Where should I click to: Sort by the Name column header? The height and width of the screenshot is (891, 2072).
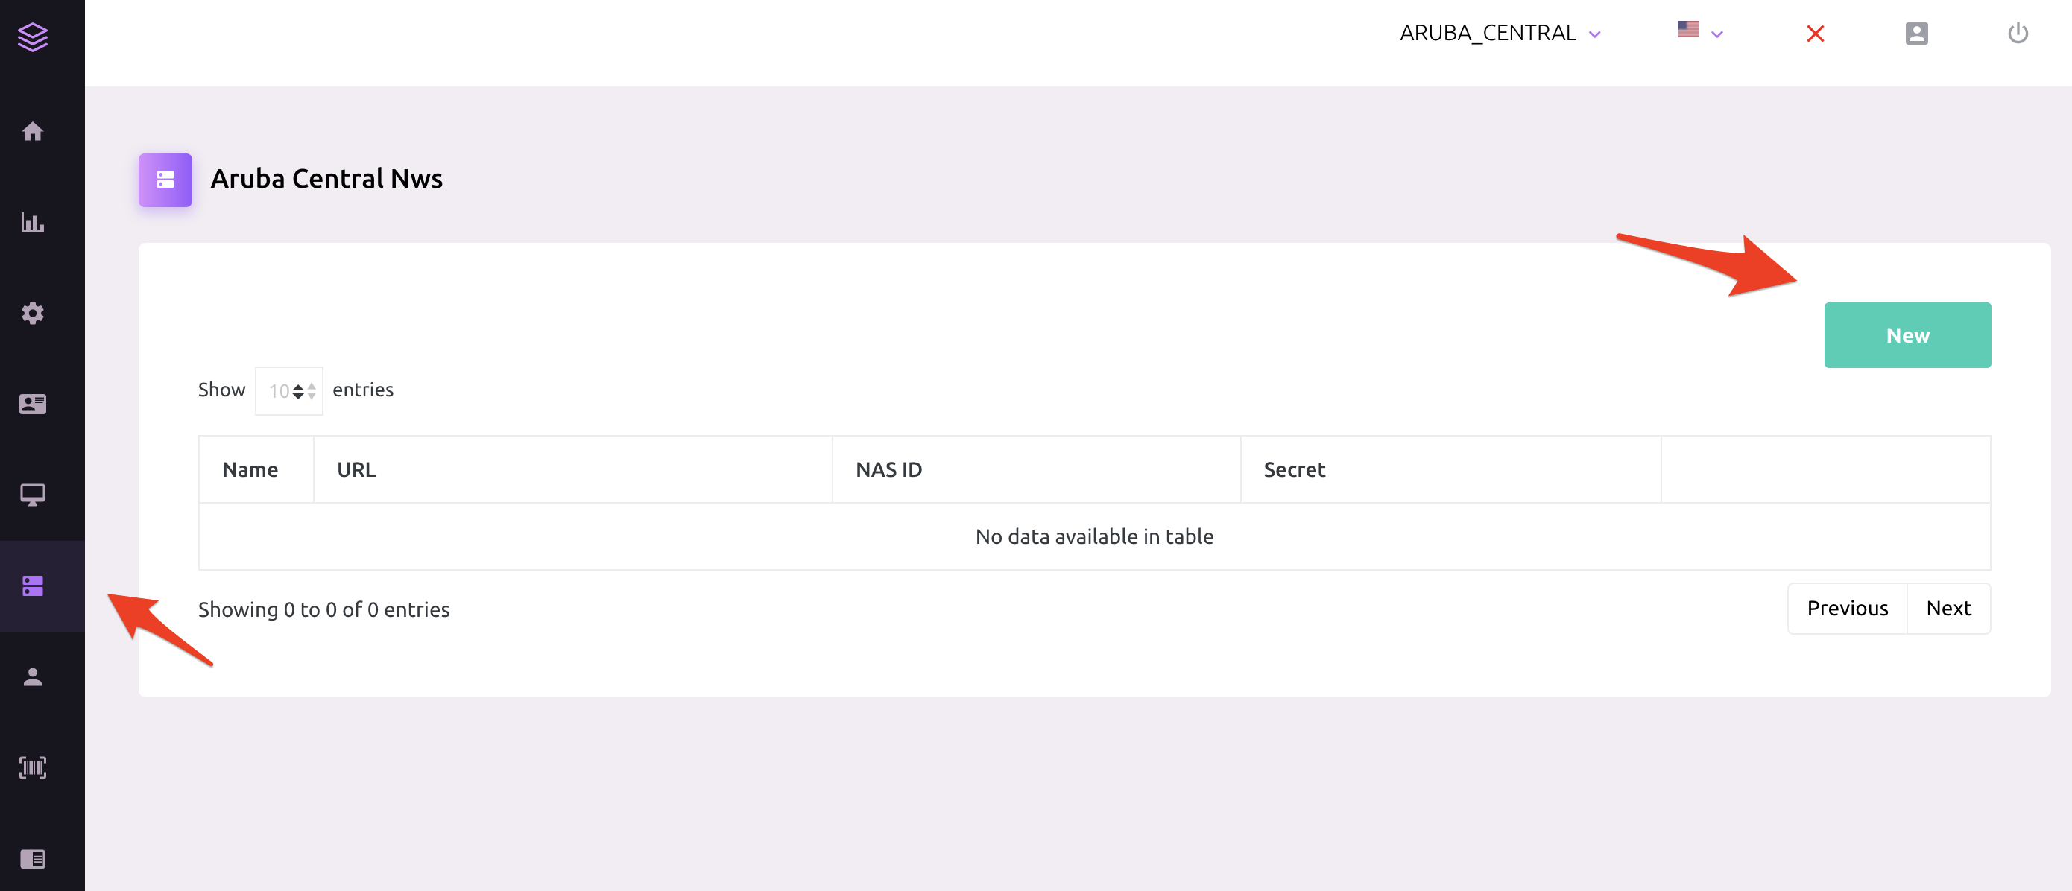pos(256,469)
